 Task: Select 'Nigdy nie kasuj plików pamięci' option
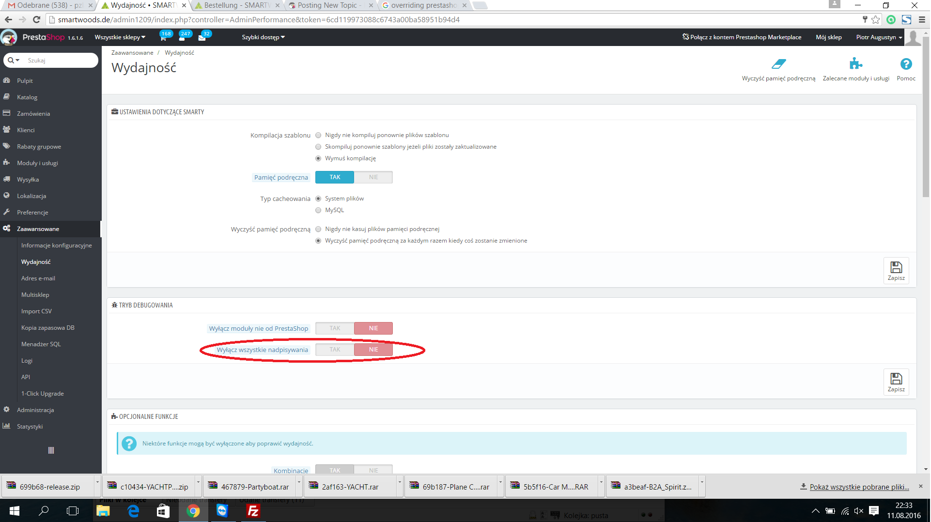318,229
